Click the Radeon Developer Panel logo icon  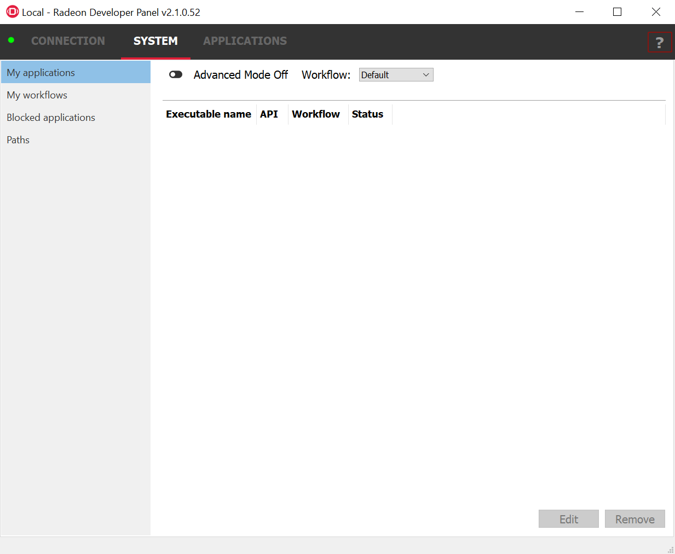pos(12,11)
